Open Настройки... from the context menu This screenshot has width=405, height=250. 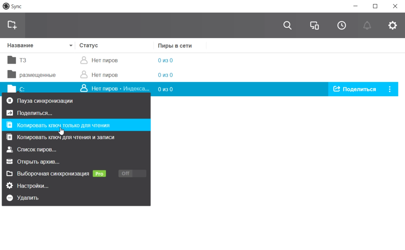pyautogui.click(x=76, y=186)
